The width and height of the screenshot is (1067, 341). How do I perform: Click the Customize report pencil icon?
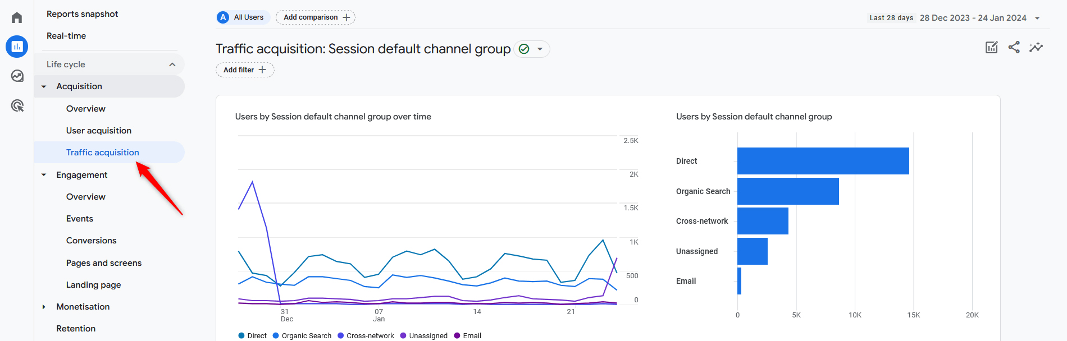point(992,48)
